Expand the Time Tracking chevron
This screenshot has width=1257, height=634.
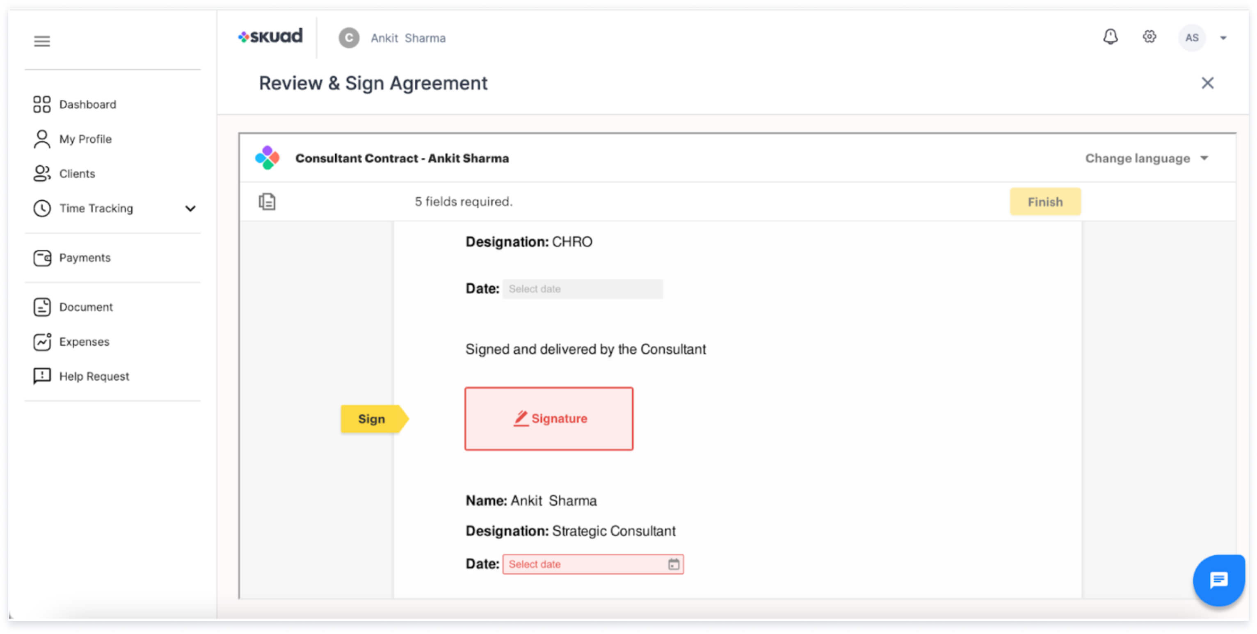[x=190, y=209]
